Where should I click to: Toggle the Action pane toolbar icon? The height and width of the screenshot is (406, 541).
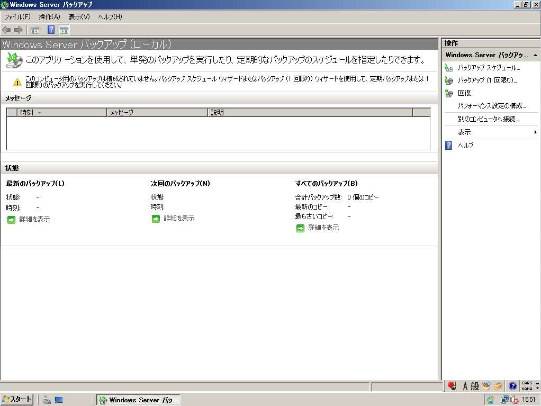tap(64, 30)
